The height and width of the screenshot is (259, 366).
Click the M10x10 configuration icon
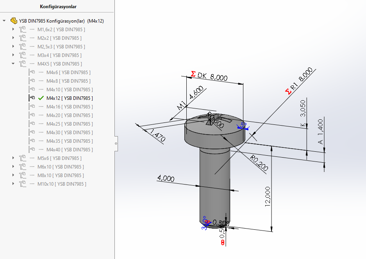pos(22,184)
